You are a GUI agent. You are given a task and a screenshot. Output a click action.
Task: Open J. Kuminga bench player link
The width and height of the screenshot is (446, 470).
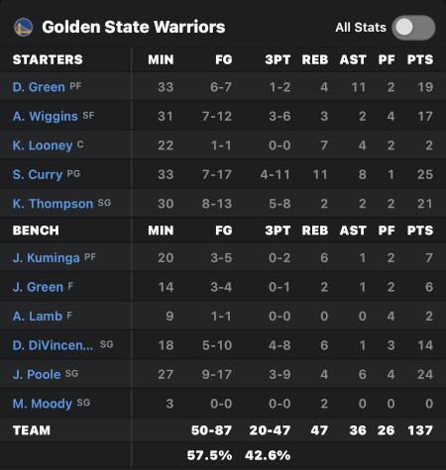coord(47,257)
